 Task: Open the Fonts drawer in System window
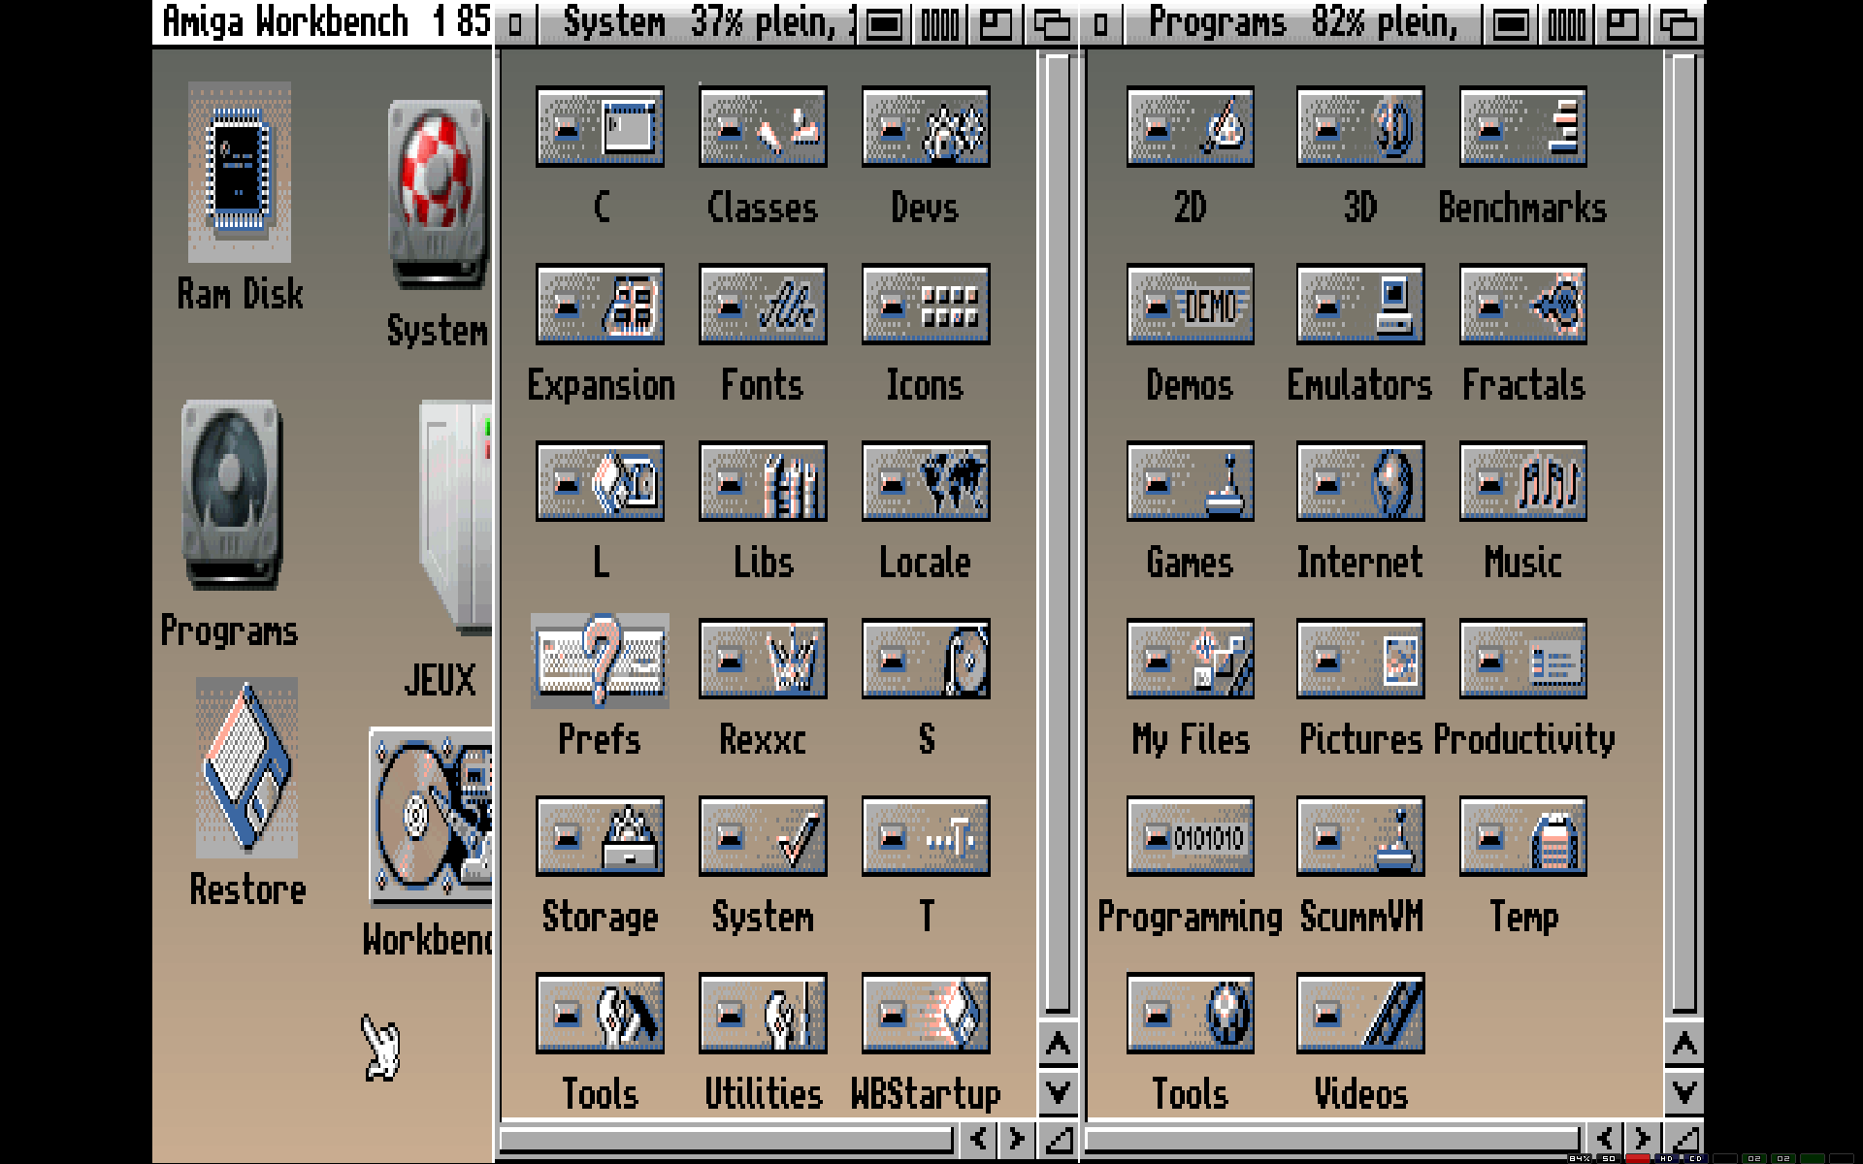pyautogui.click(x=763, y=305)
